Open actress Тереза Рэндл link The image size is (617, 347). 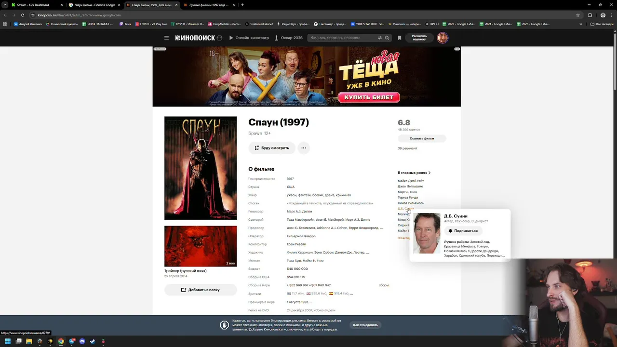tap(408, 198)
